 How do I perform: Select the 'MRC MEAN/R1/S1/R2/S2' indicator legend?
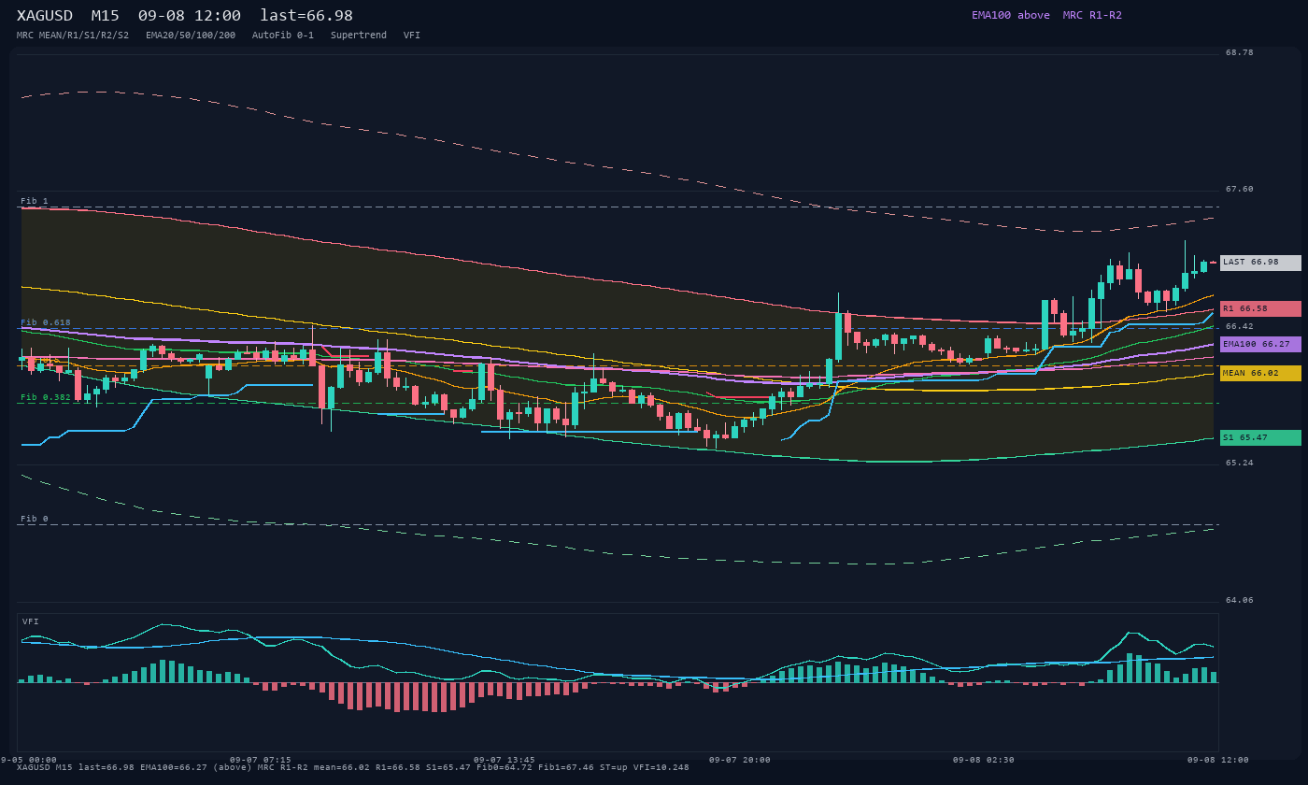(73, 36)
